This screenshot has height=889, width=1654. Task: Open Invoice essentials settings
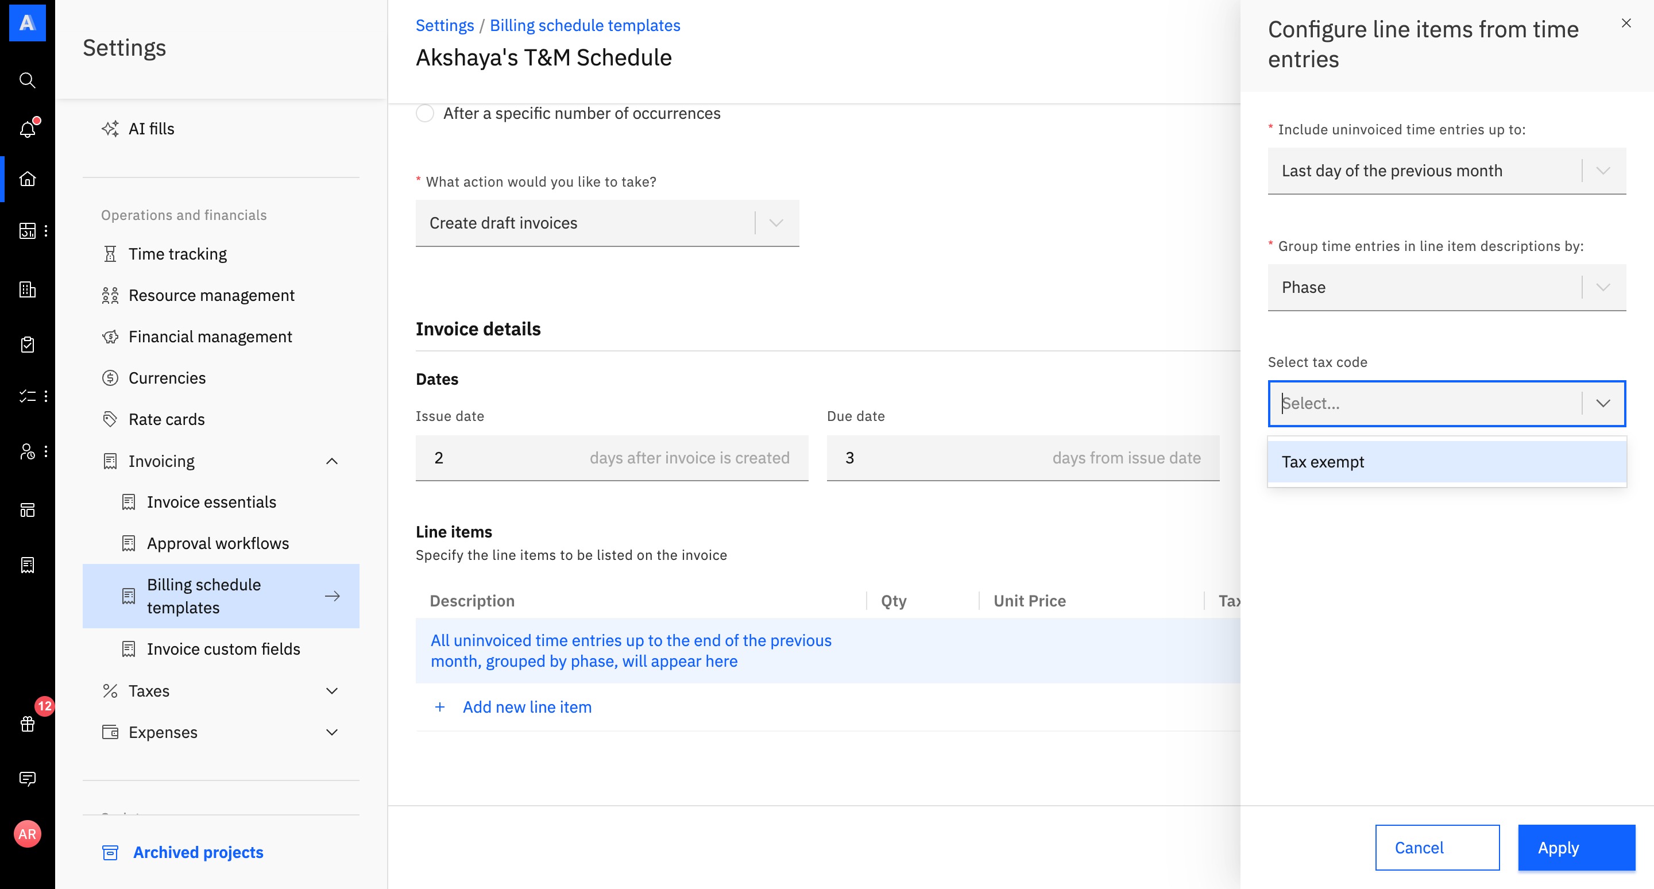click(211, 502)
